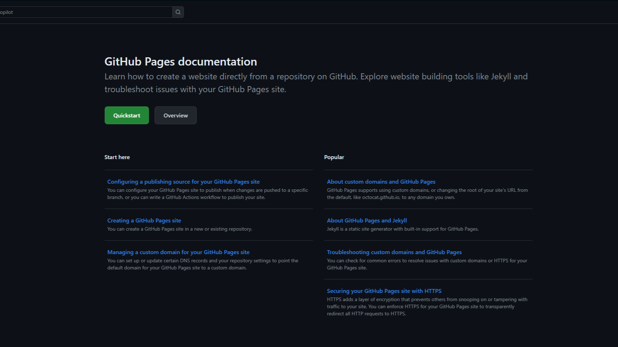Open 'Securing your GitHub Pages site with HTTPS'

coord(384,291)
